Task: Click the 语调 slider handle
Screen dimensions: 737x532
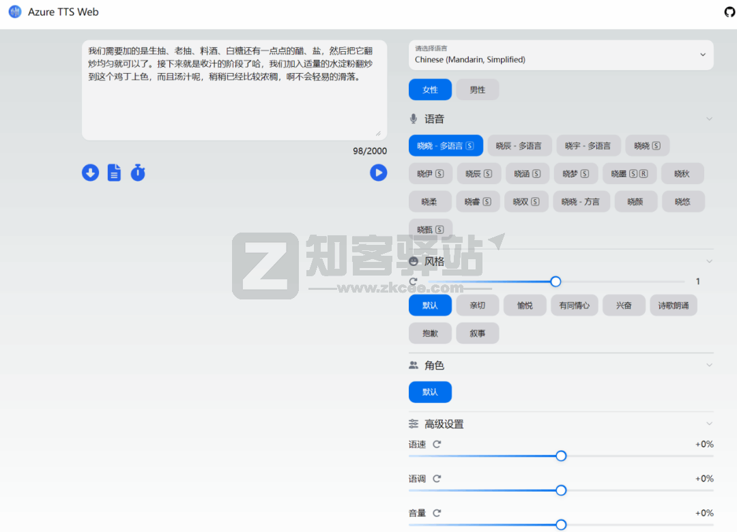Action: coord(560,490)
